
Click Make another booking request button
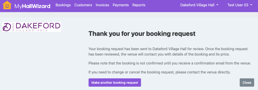click(x=115, y=82)
